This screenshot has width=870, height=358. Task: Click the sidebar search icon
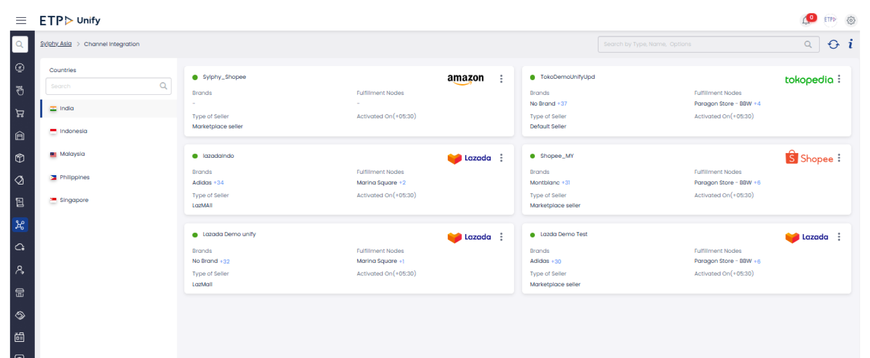click(20, 45)
